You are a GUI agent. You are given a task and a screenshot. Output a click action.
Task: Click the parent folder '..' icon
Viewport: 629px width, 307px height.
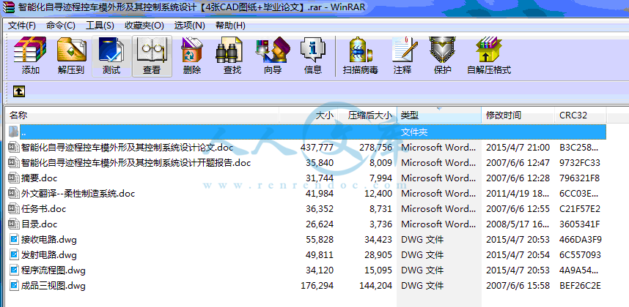coord(14,132)
